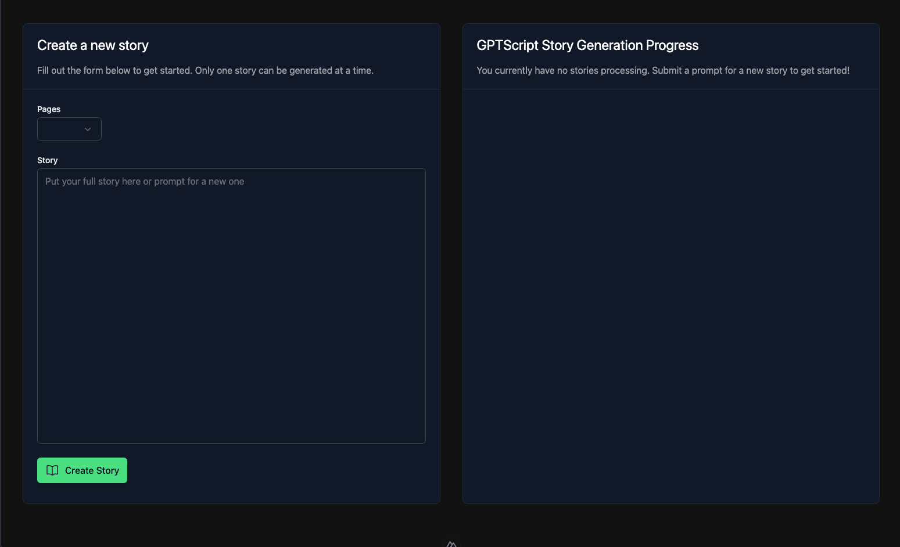The width and height of the screenshot is (900, 547).
Task: Click the 'Story' field label
Action: pyautogui.click(x=48, y=160)
